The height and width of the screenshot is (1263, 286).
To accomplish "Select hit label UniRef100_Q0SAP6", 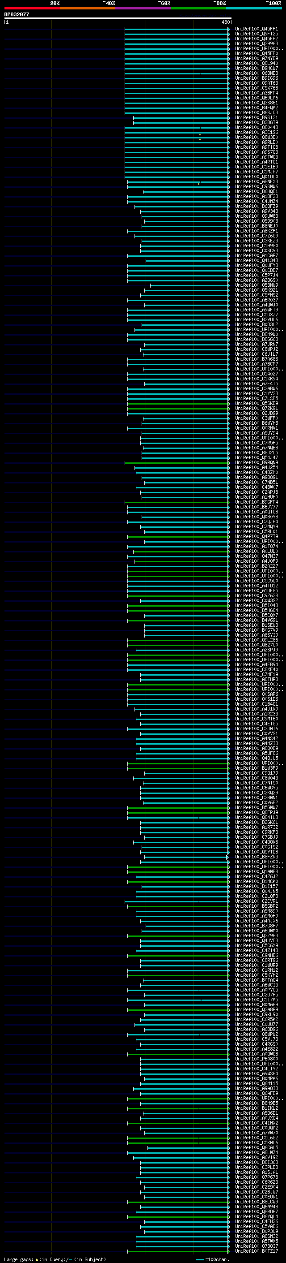I will 256,694.
